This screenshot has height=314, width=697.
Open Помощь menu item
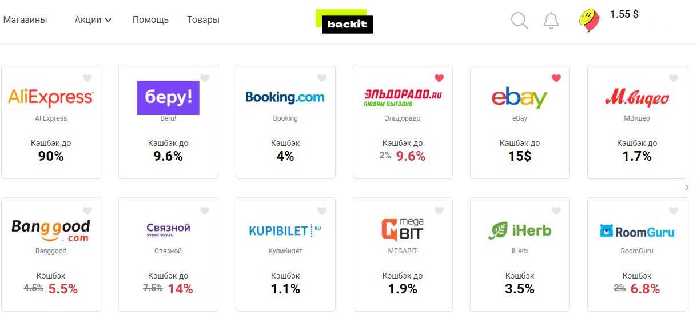tap(150, 19)
